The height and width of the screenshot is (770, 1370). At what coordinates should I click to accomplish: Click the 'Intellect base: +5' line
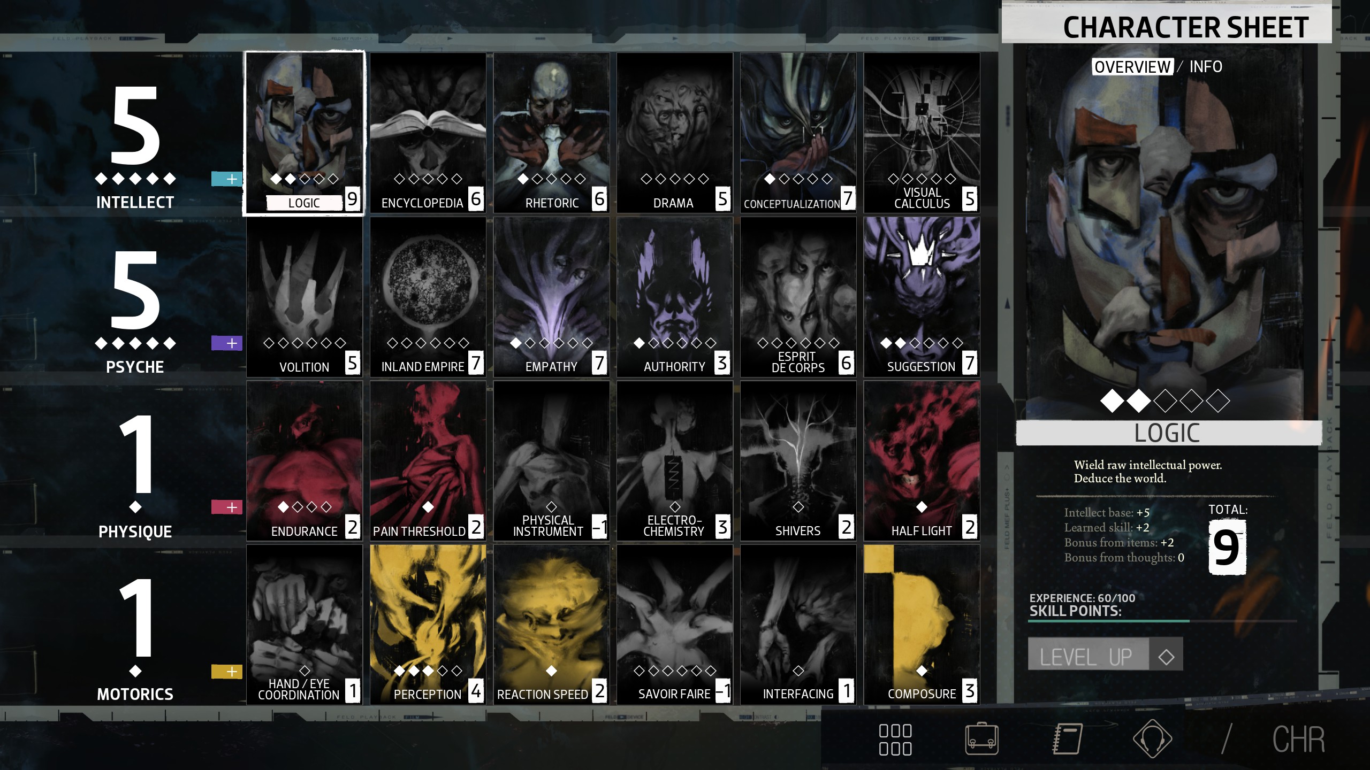tap(1107, 513)
